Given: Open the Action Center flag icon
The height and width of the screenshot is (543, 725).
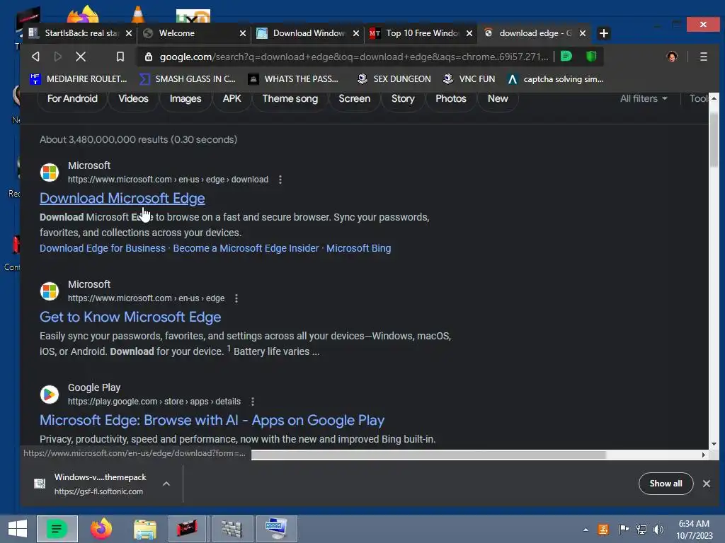Looking at the screenshot, I should point(624,530).
